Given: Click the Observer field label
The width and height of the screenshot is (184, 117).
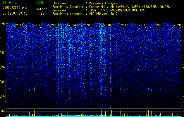Looking at the screenshot, I should [x=59, y=3].
